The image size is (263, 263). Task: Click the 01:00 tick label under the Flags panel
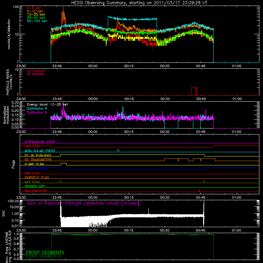point(236,198)
